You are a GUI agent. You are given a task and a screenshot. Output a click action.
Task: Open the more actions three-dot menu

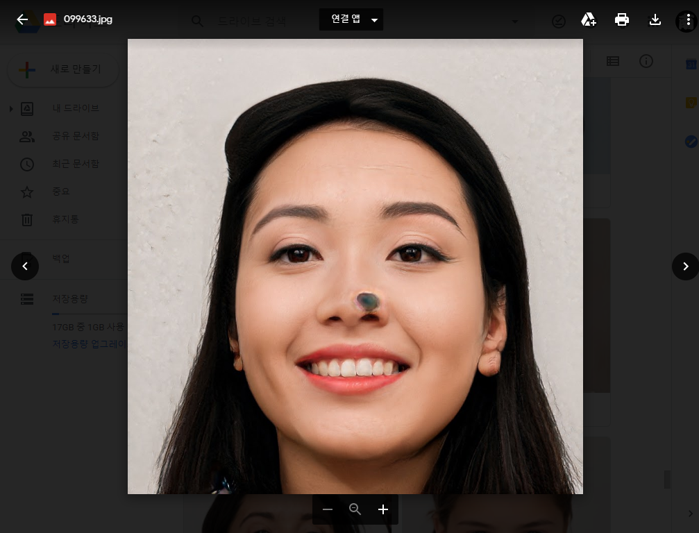click(688, 19)
